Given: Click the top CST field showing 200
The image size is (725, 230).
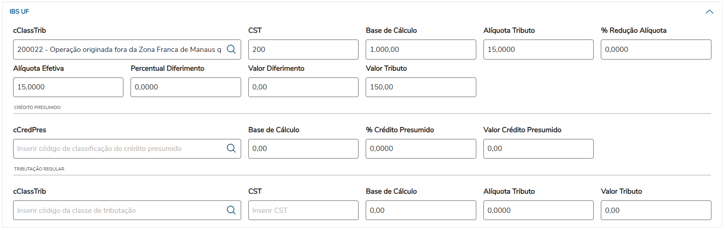Looking at the screenshot, I should click(x=303, y=50).
